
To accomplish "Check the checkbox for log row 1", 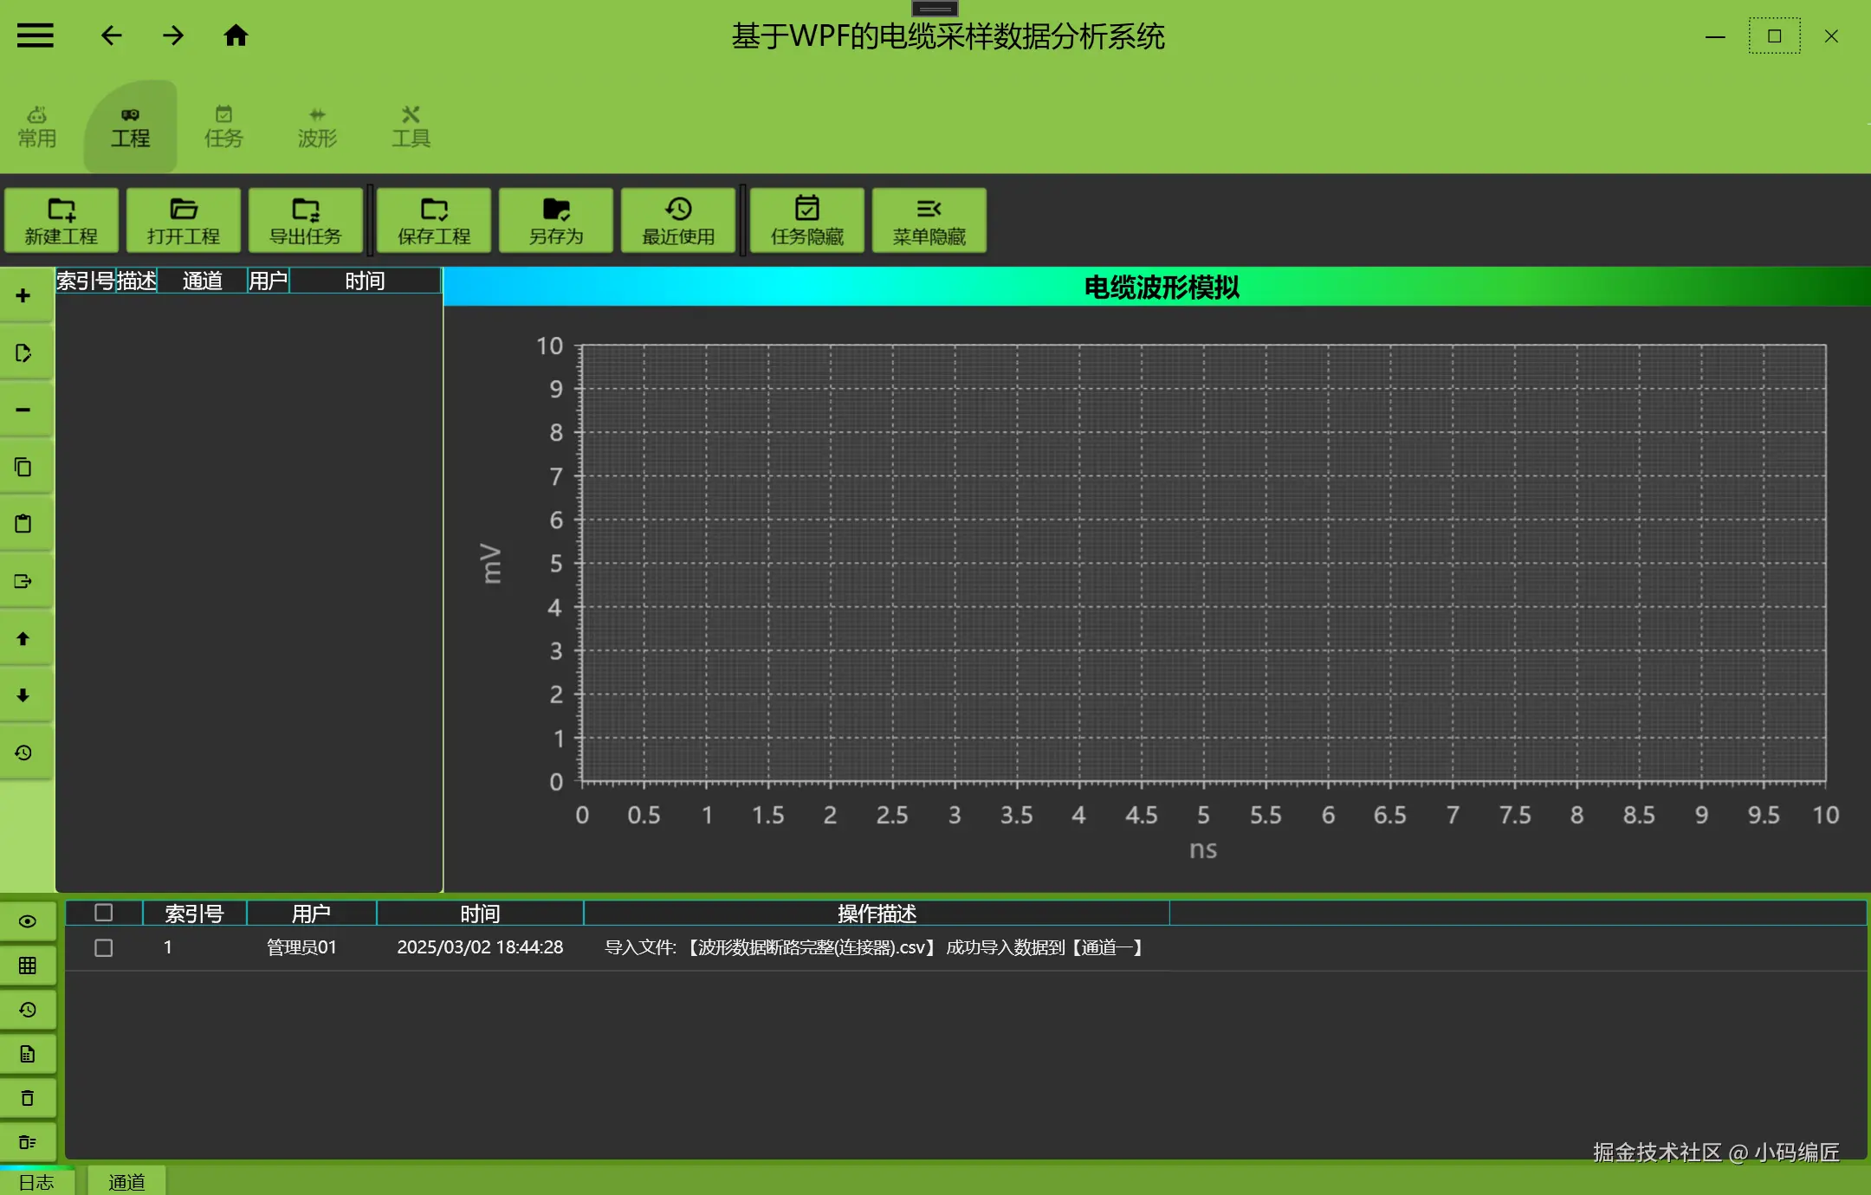I will pos(104,948).
